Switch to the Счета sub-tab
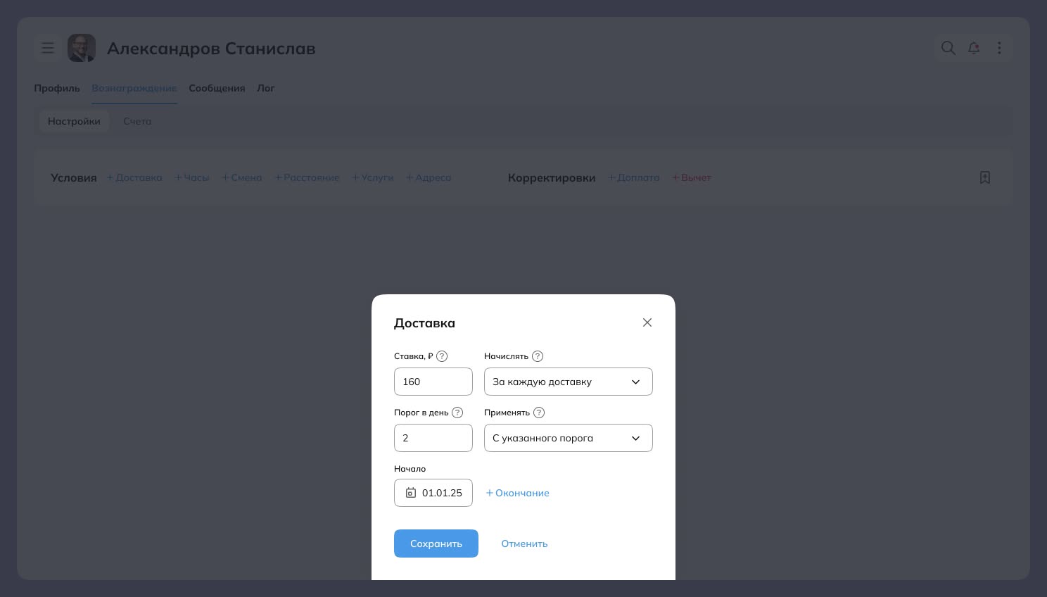This screenshot has width=1047, height=597. coord(137,121)
